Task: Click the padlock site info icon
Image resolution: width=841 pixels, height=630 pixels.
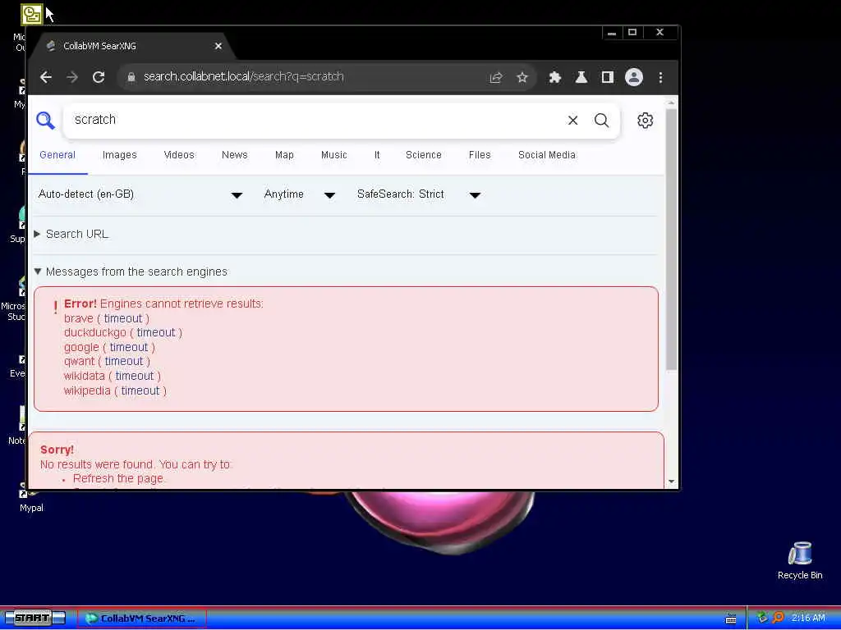Action: [131, 77]
